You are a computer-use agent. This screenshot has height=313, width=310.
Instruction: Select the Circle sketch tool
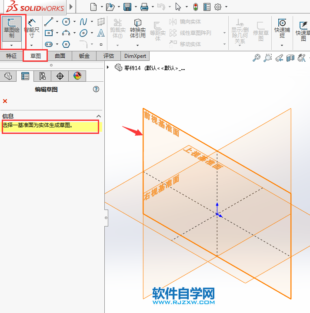[x=66, y=22]
